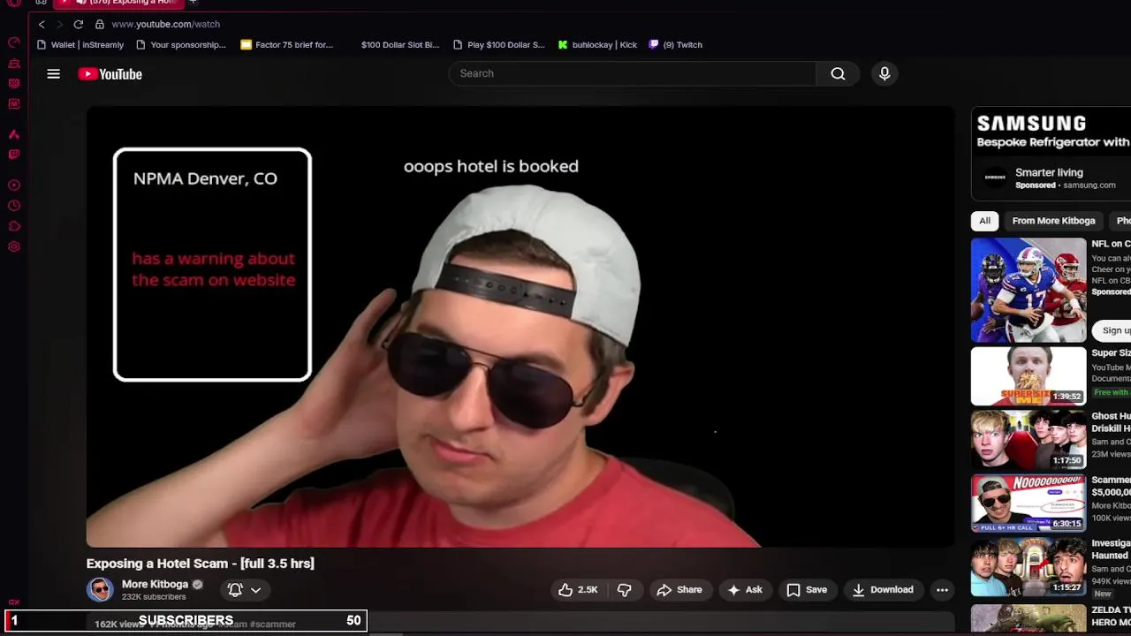The image size is (1131, 636).
Task: Share the video
Action: tap(679, 590)
